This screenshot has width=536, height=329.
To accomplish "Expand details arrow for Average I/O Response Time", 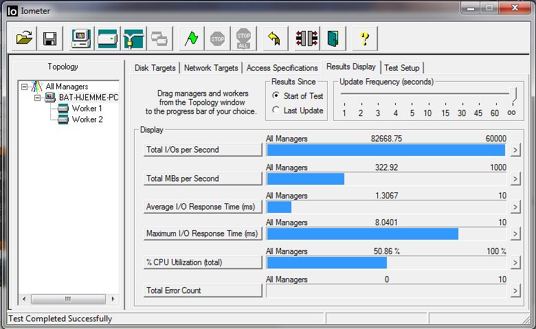I will click(515, 207).
